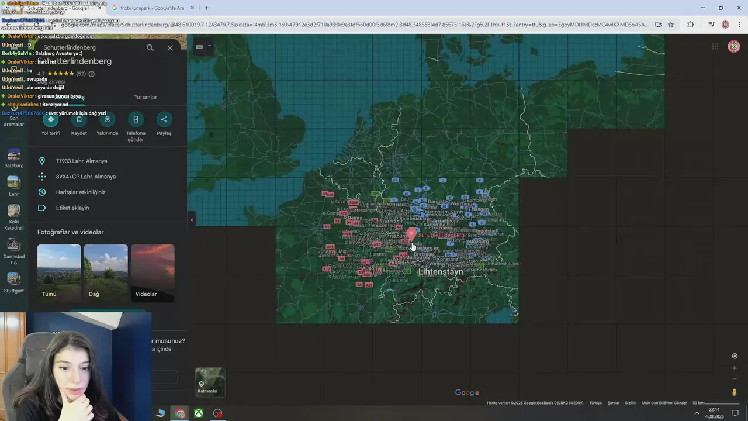Click Etiket ekleyin label icon
This screenshot has width=748, height=421.
tap(42, 208)
